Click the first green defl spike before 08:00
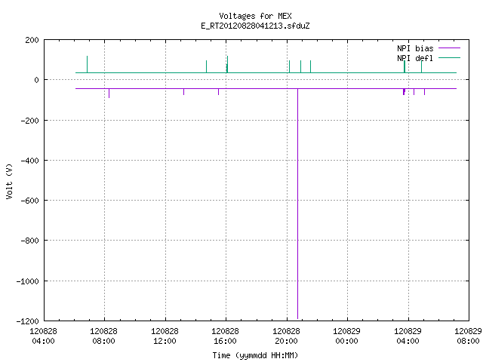483x362 pixels. 88,64
